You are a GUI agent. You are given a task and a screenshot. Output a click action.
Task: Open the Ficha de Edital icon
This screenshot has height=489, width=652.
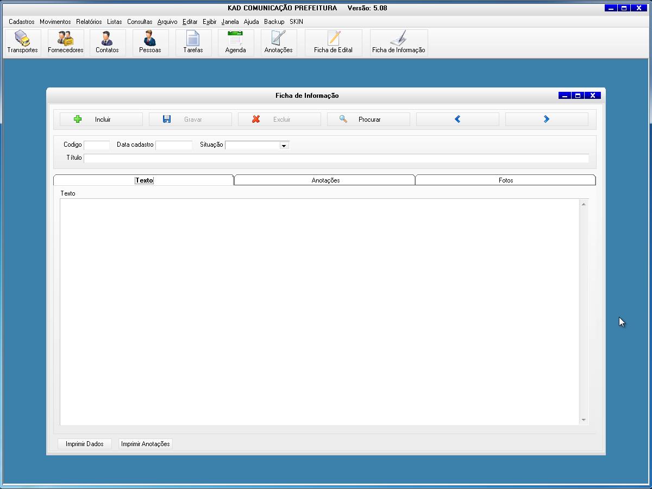pyautogui.click(x=333, y=42)
